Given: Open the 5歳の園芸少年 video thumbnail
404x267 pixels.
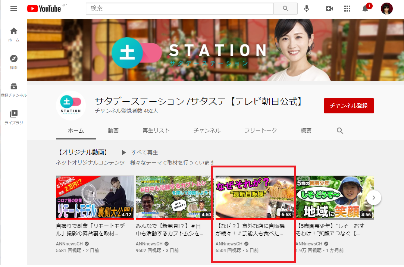Looking at the screenshot, I should [x=335, y=198].
